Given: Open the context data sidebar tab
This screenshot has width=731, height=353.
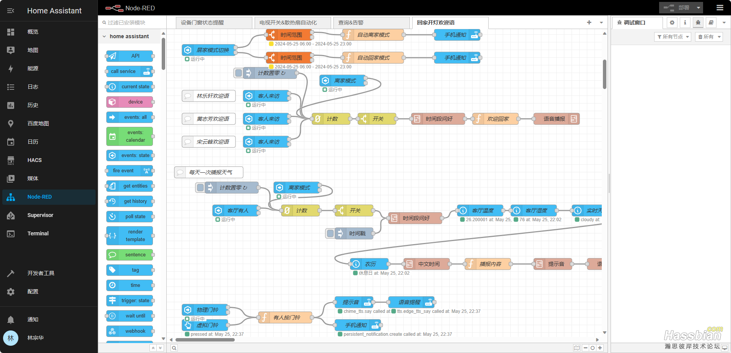Looking at the screenshot, I should pyautogui.click(x=711, y=23).
